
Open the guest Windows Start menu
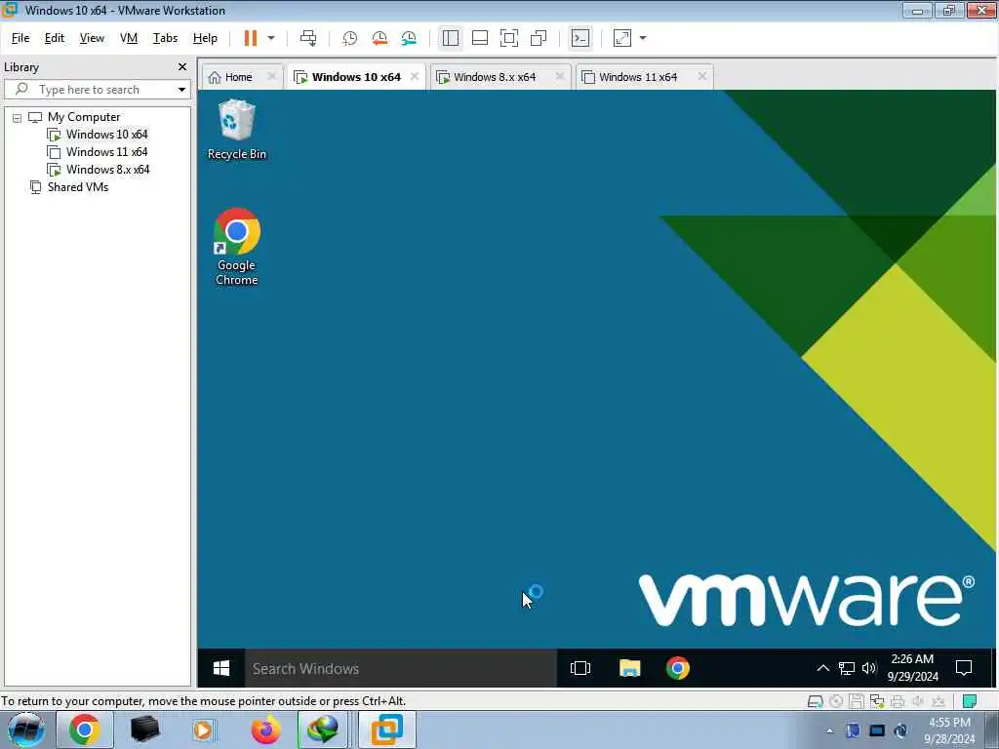tap(221, 668)
